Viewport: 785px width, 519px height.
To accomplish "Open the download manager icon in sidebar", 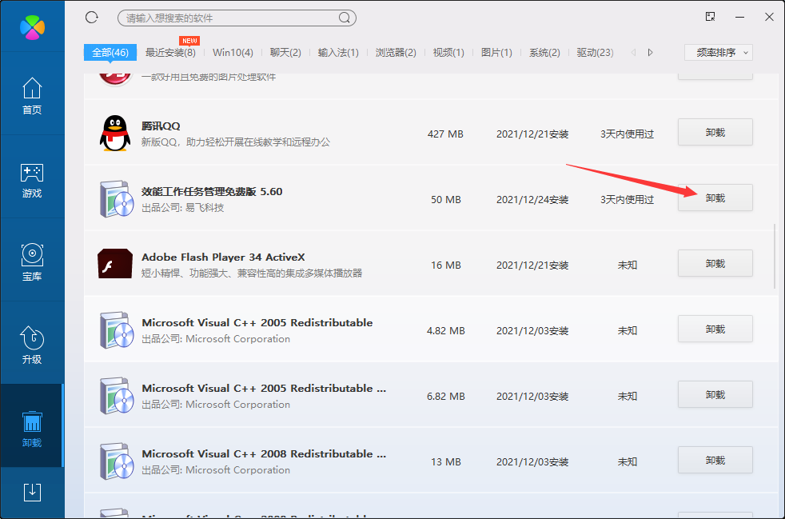I will point(32,493).
